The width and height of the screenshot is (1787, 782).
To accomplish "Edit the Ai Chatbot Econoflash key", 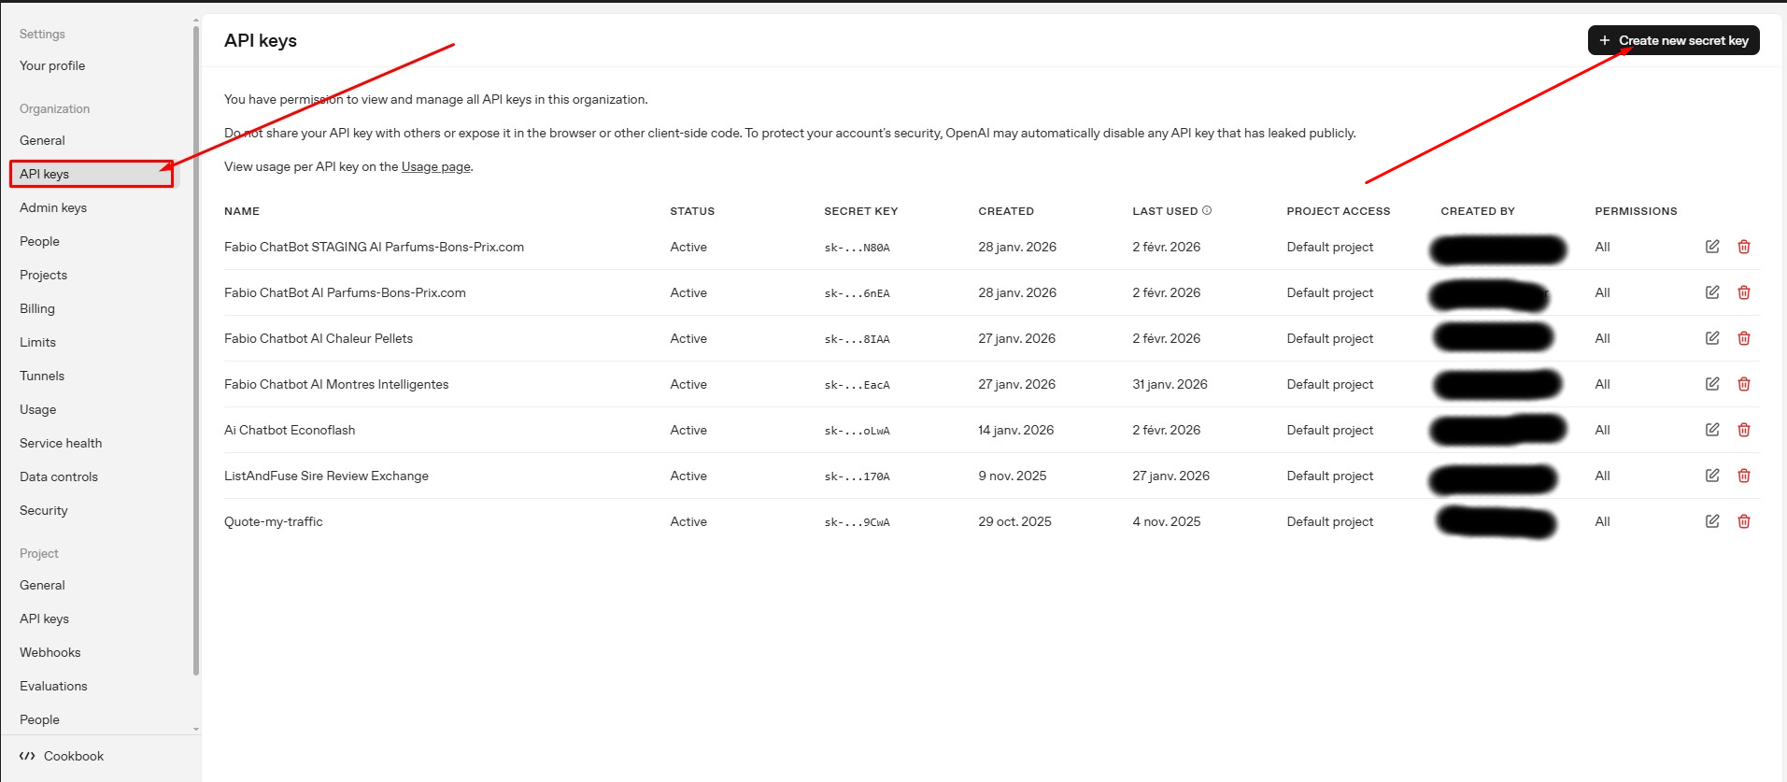I will click(1711, 430).
